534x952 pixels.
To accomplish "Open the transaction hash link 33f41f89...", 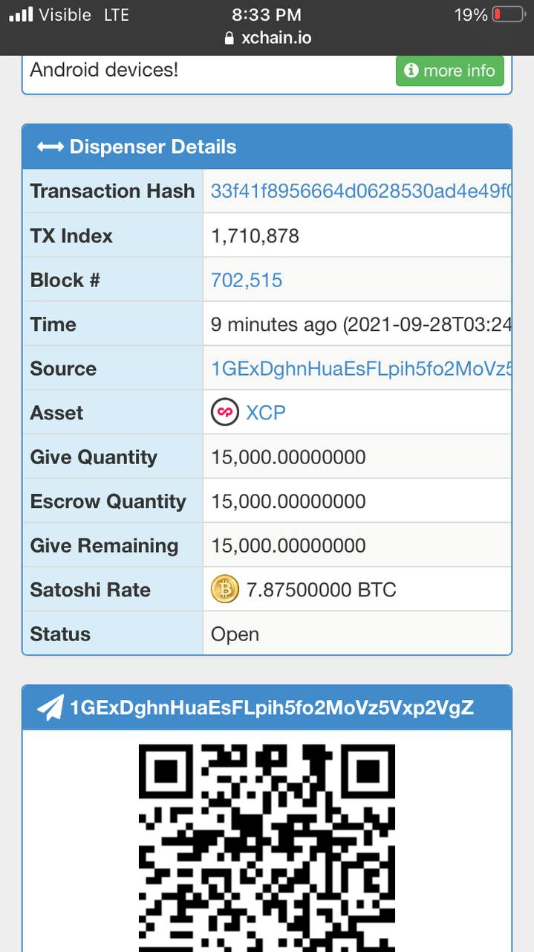I will pos(362,191).
